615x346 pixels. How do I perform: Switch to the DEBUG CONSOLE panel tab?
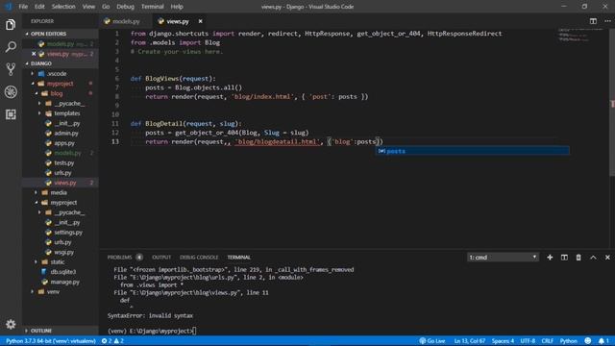[199, 258]
